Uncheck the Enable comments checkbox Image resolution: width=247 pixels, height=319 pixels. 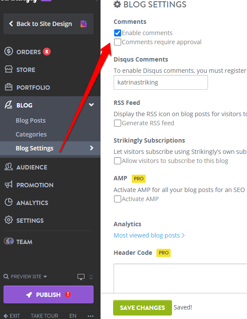(117, 33)
